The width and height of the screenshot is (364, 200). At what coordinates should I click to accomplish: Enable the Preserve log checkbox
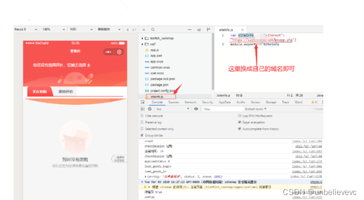(x=142, y=122)
